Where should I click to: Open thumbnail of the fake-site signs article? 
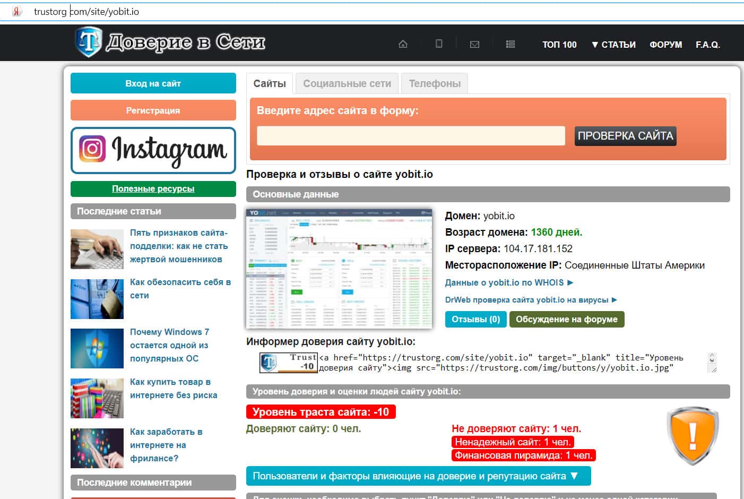tap(97, 249)
